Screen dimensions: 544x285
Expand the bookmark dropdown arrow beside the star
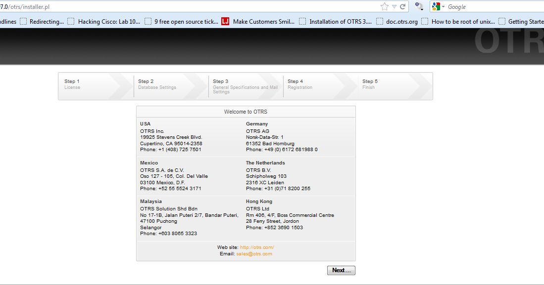coord(393,6)
